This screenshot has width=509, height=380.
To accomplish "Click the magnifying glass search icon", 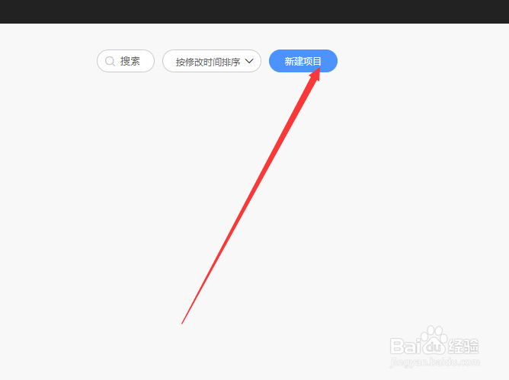I will [x=110, y=61].
